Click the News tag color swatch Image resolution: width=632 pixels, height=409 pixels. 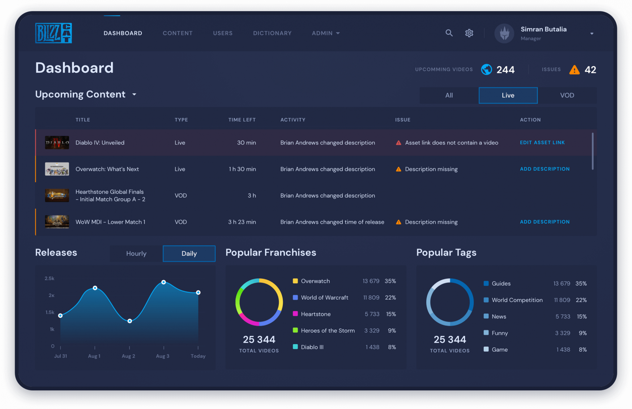[486, 316]
